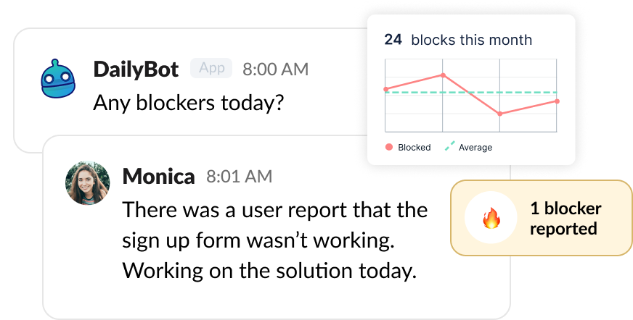Click the Blocked legend red dot
Viewport: 633px width, 320px height.
coord(389,147)
